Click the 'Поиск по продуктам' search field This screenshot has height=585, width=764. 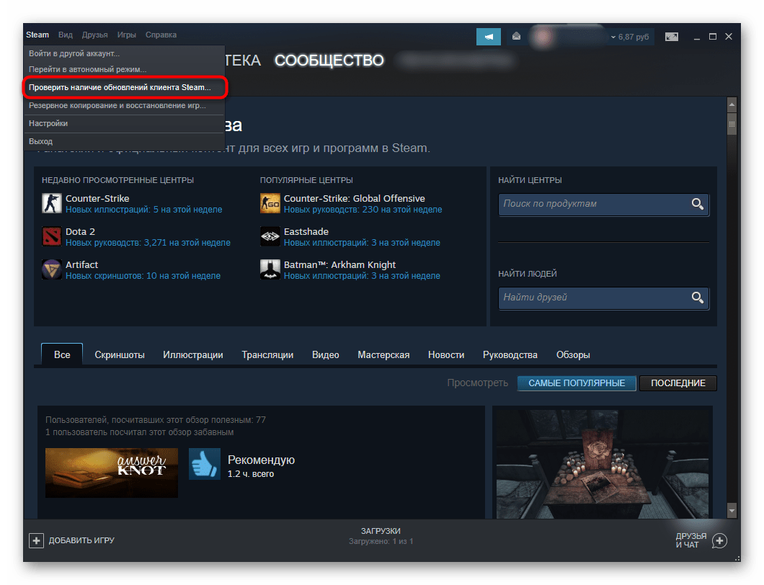point(594,204)
